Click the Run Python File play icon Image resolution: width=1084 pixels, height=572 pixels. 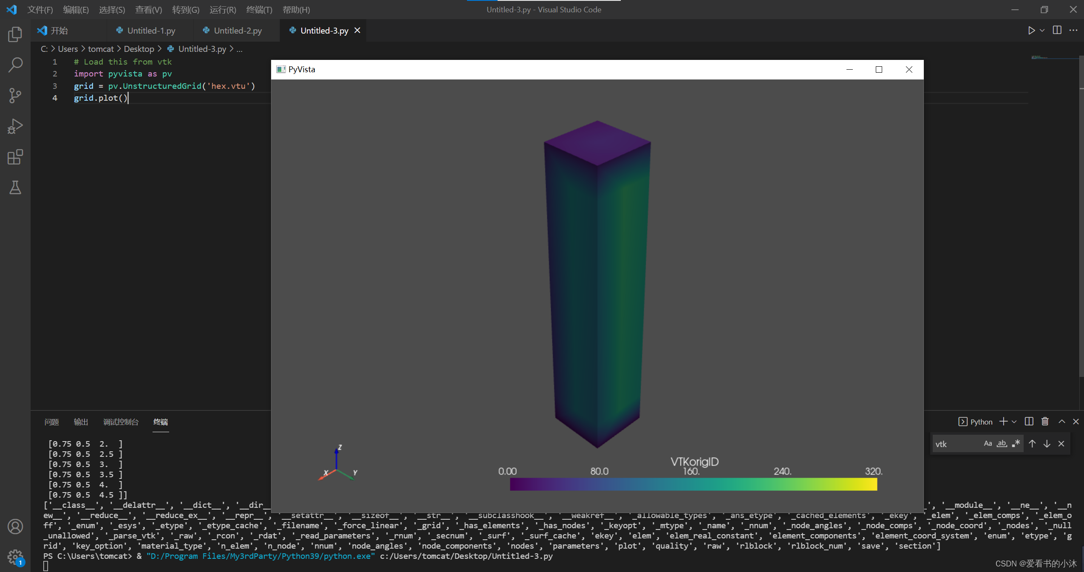coord(1031,30)
